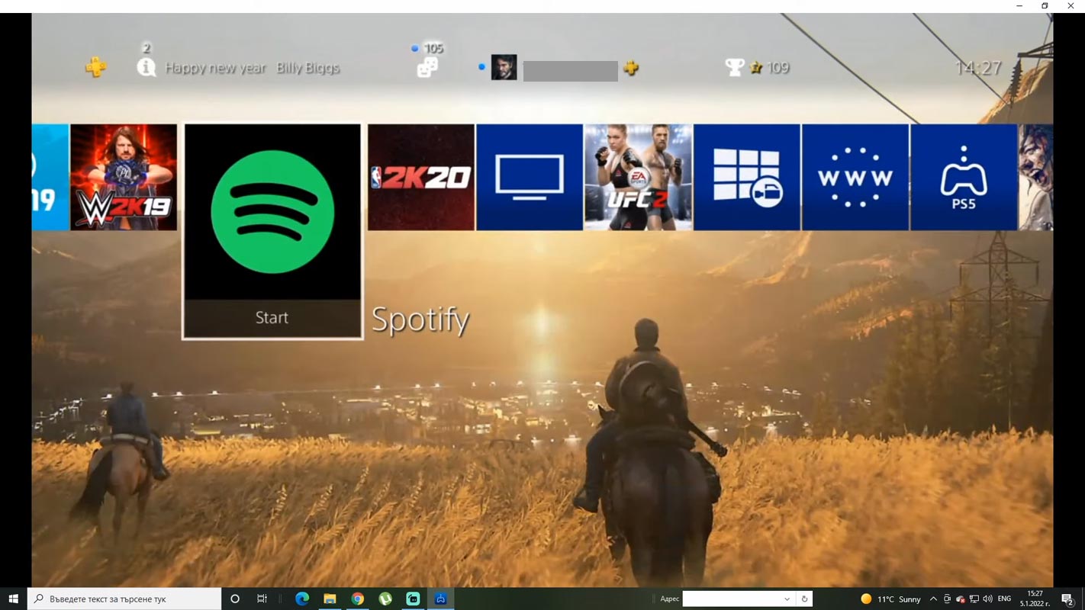
Task: Click the OneDrive sync error tray icon
Action: point(961,599)
